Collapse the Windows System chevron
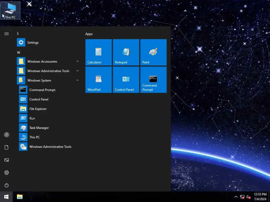The height and width of the screenshot is (202, 270). [78, 80]
